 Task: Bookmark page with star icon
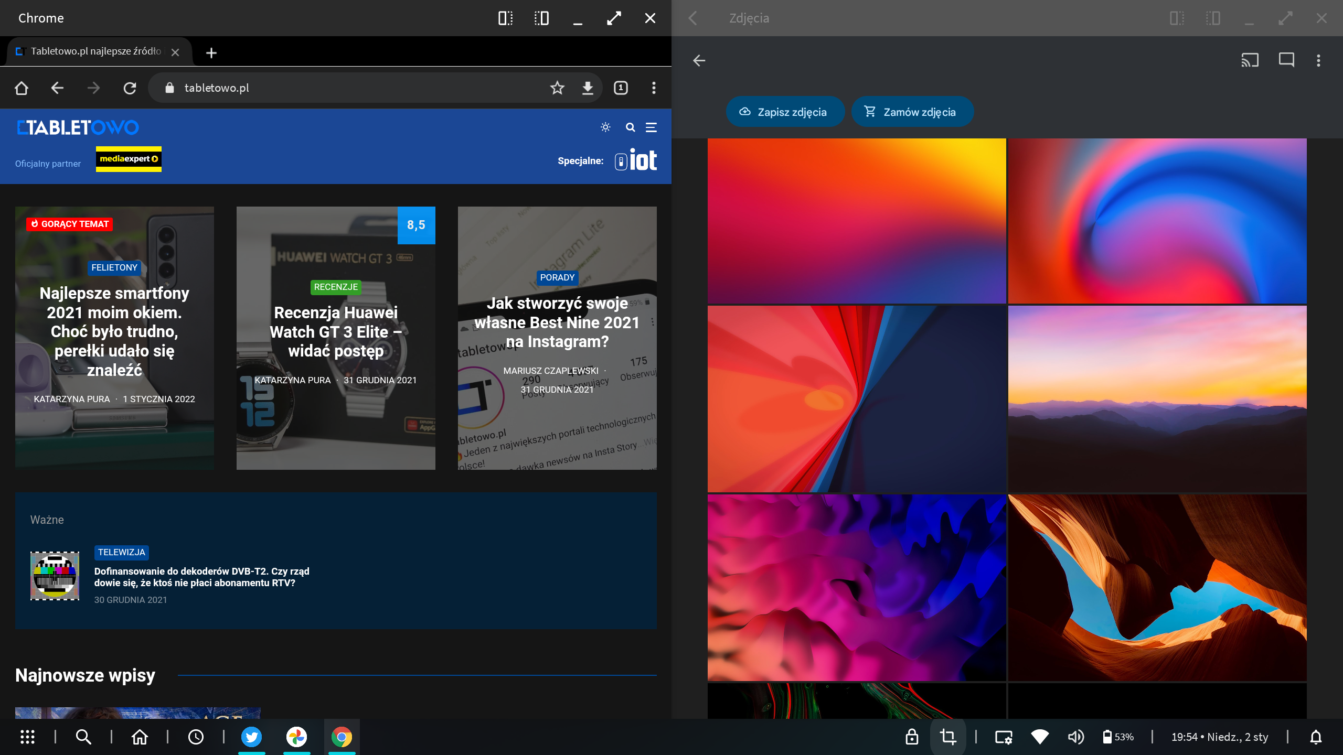click(x=557, y=88)
